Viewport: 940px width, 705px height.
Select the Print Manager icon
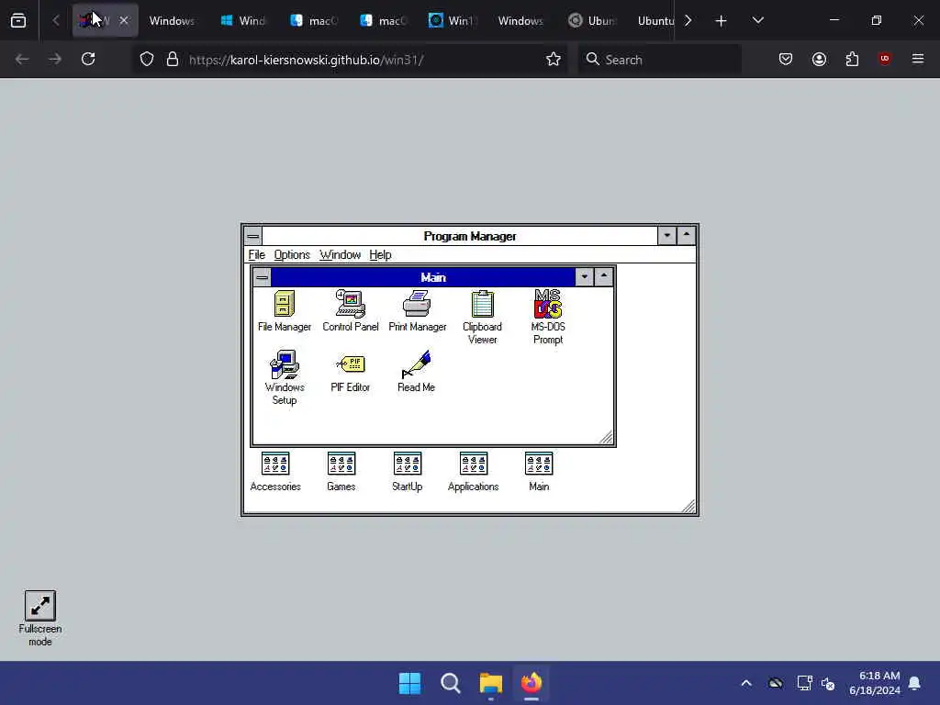pos(418,310)
